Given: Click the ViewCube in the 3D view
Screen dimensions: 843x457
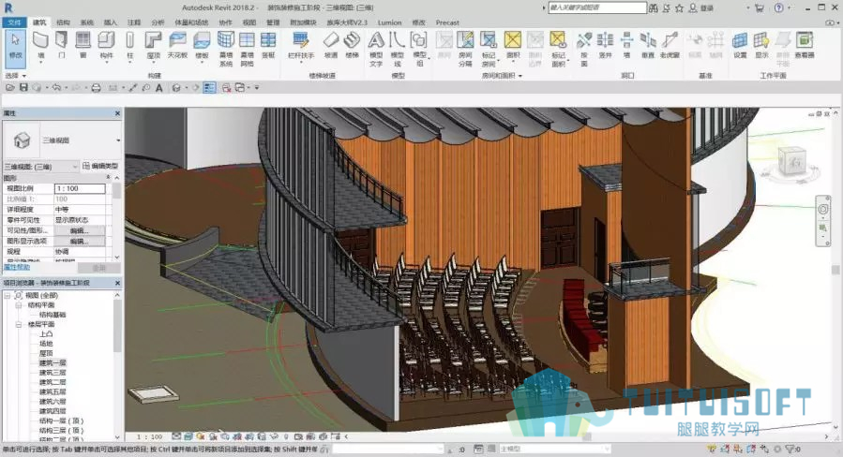Looking at the screenshot, I should pyautogui.click(x=792, y=160).
